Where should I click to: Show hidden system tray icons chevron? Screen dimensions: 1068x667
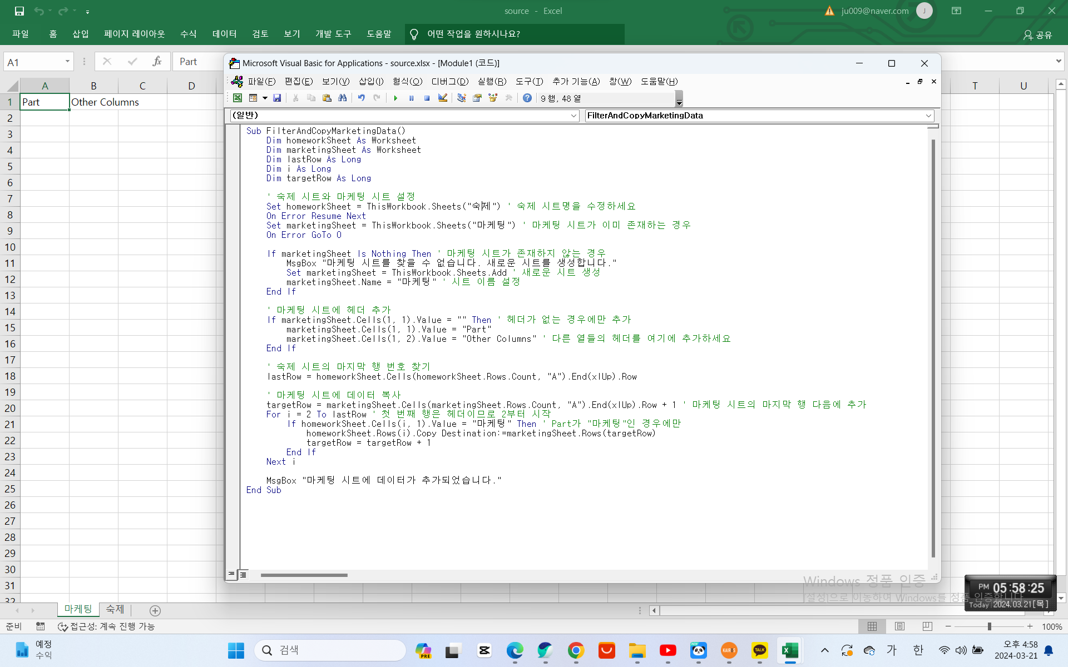tap(824, 650)
